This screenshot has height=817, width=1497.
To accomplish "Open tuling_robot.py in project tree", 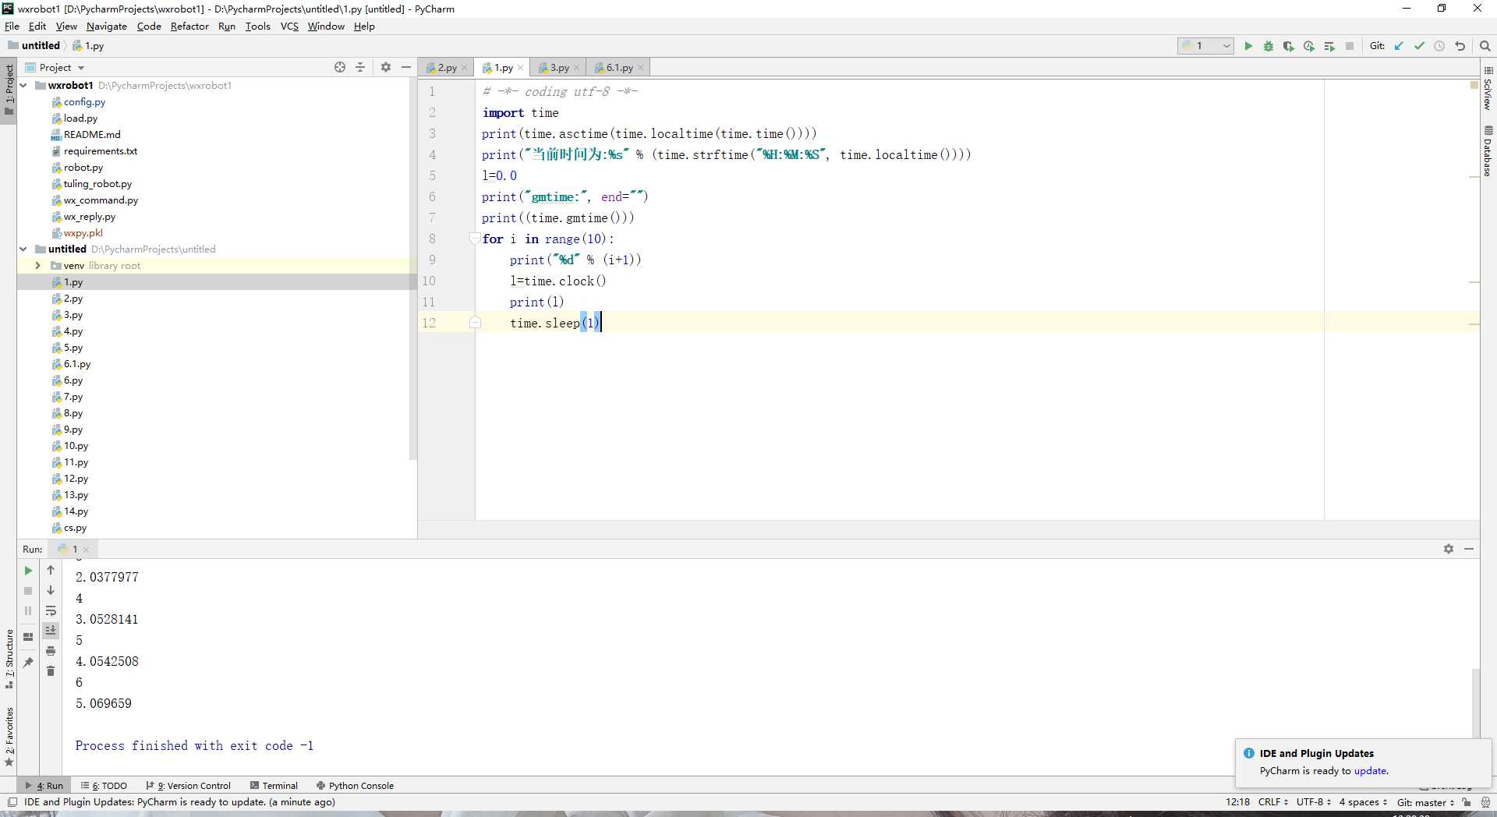I will (x=97, y=184).
